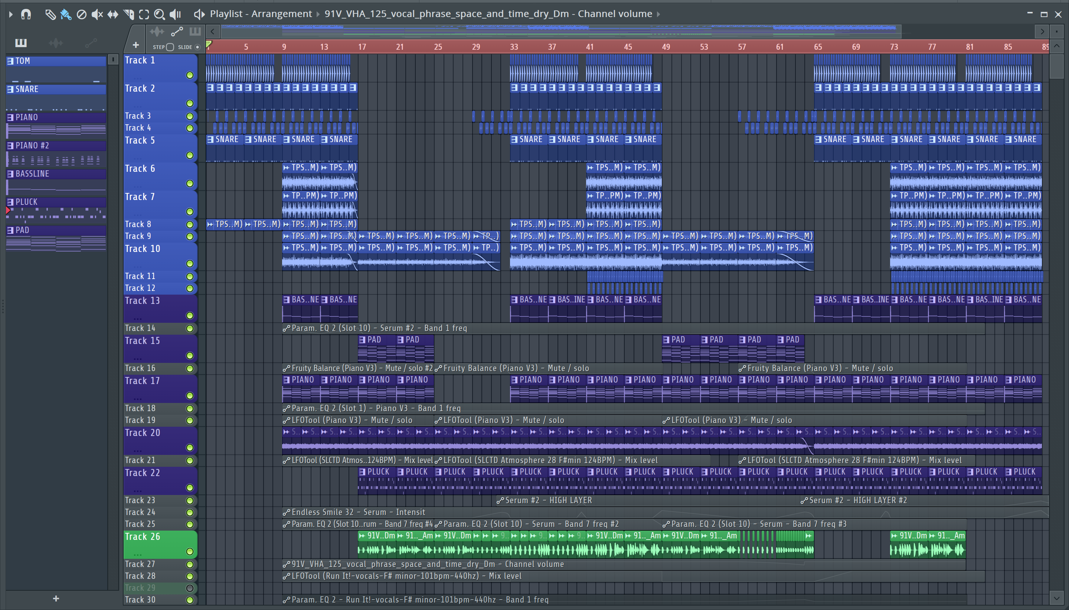Open clip menu of first PLUCK on Track 22
The height and width of the screenshot is (610, 1069).
(x=363, y=472)
